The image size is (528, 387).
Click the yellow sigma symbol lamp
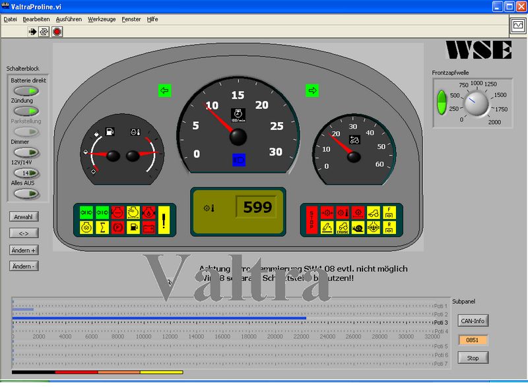tap(102, 227)
